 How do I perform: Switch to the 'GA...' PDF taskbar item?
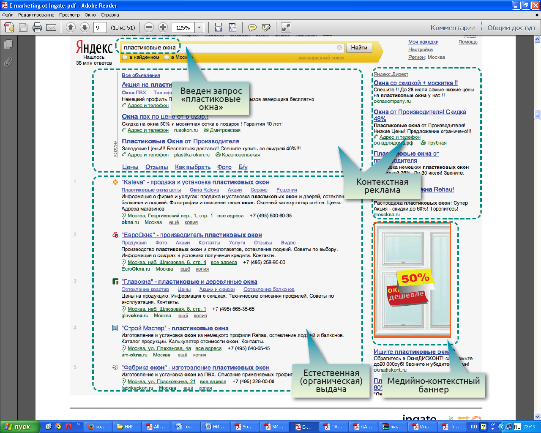pyautogui.click(x=363, y=427)
